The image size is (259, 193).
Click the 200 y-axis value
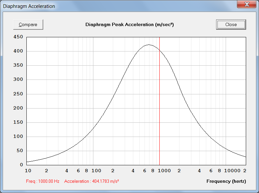(18, 108)
